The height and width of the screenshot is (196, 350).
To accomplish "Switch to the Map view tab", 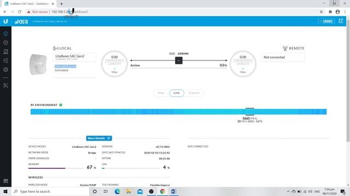I will coord(161,93).
